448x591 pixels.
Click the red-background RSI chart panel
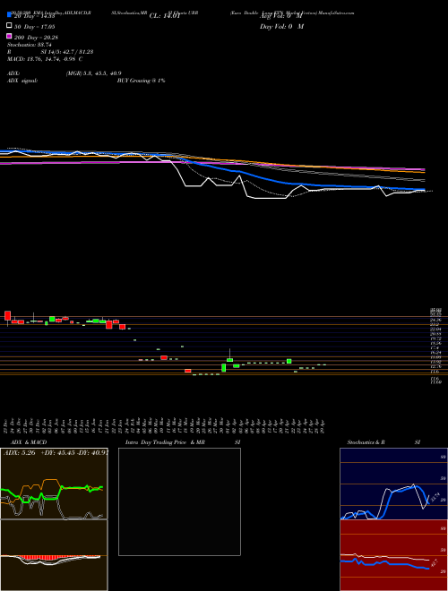393,555
